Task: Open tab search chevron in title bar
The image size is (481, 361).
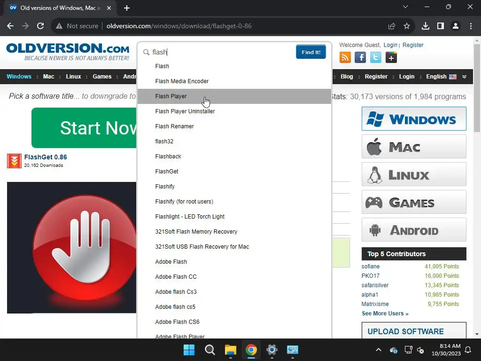Action: point(405,7)
